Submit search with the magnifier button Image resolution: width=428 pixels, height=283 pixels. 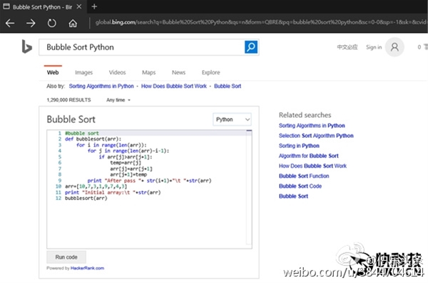(251, 47)
